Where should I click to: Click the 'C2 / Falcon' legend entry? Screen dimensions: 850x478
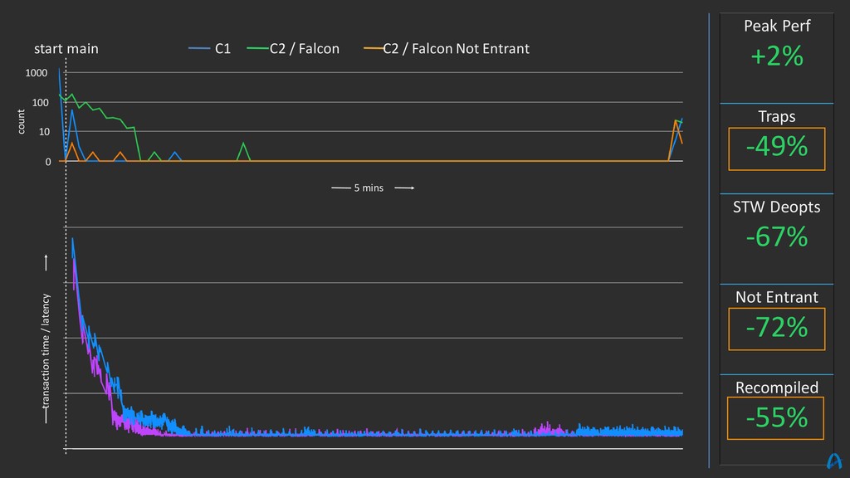293,49
